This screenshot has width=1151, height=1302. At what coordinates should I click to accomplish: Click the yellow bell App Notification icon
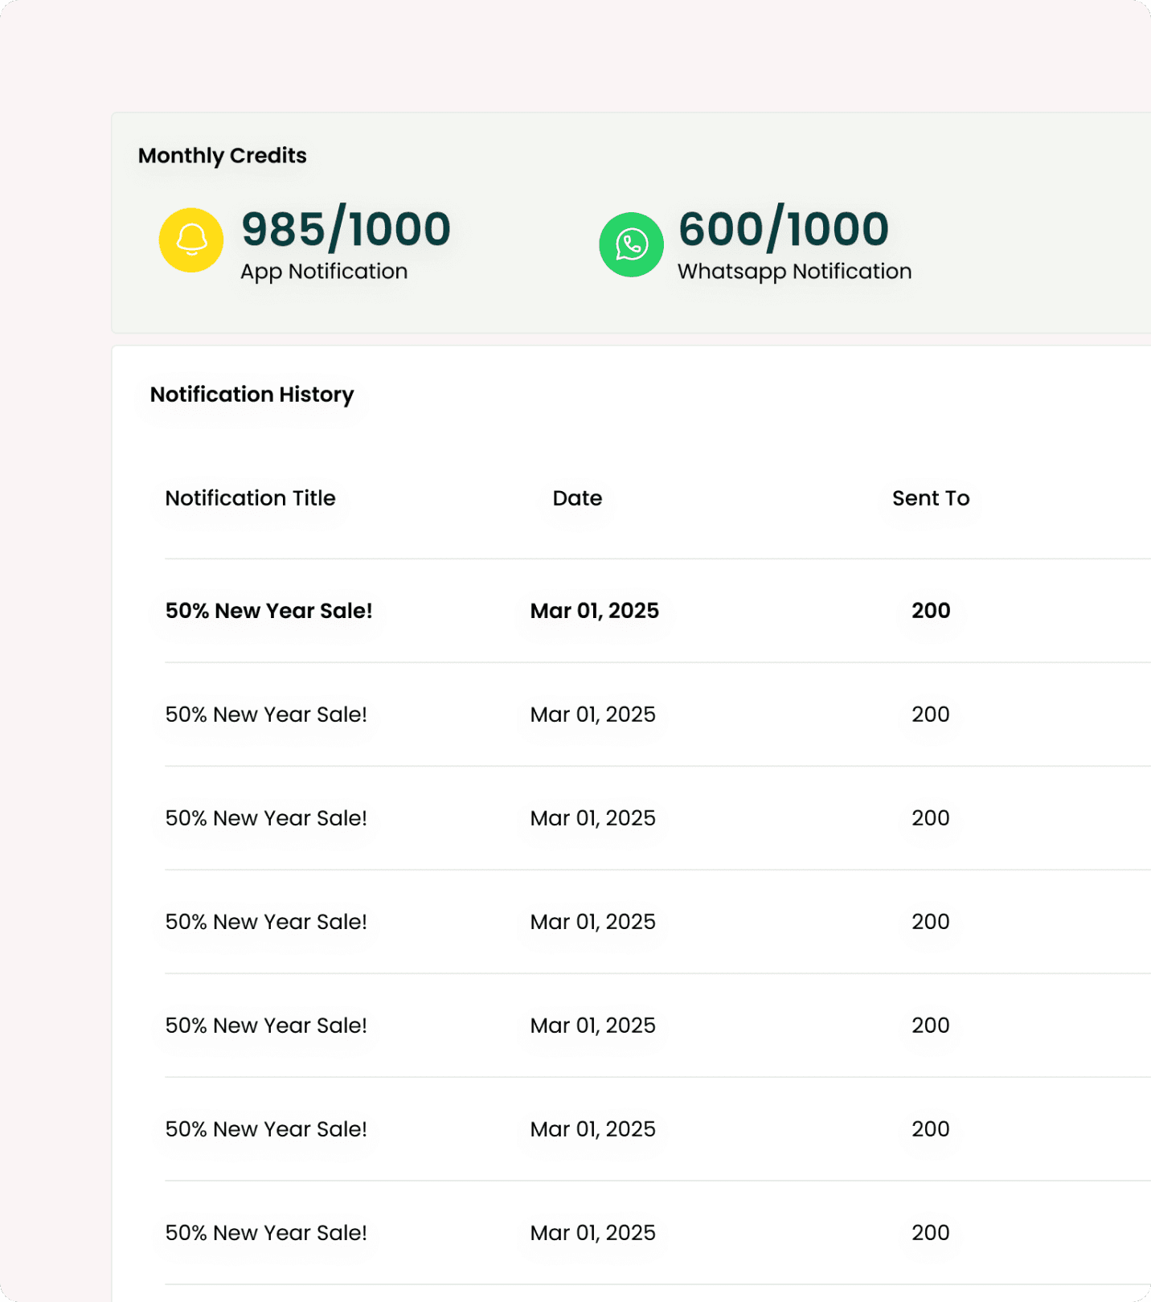191,240
